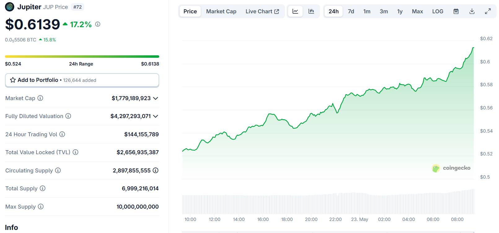Open info icon beside 17.2% change

coord(98,24)
